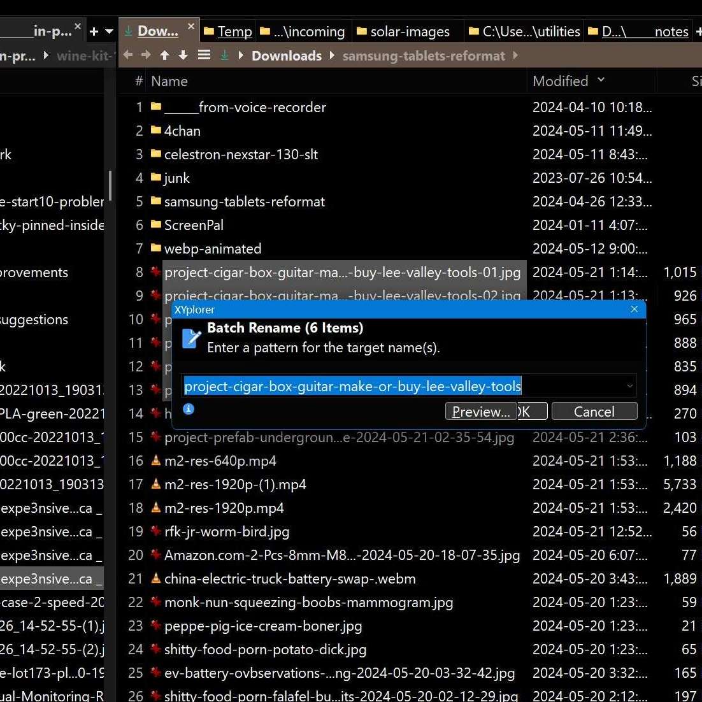Add a new tab with plus icon
Image resolution: width=702 pixels, height=702 pixels.
pyautogui.click(x=94, y=31)
